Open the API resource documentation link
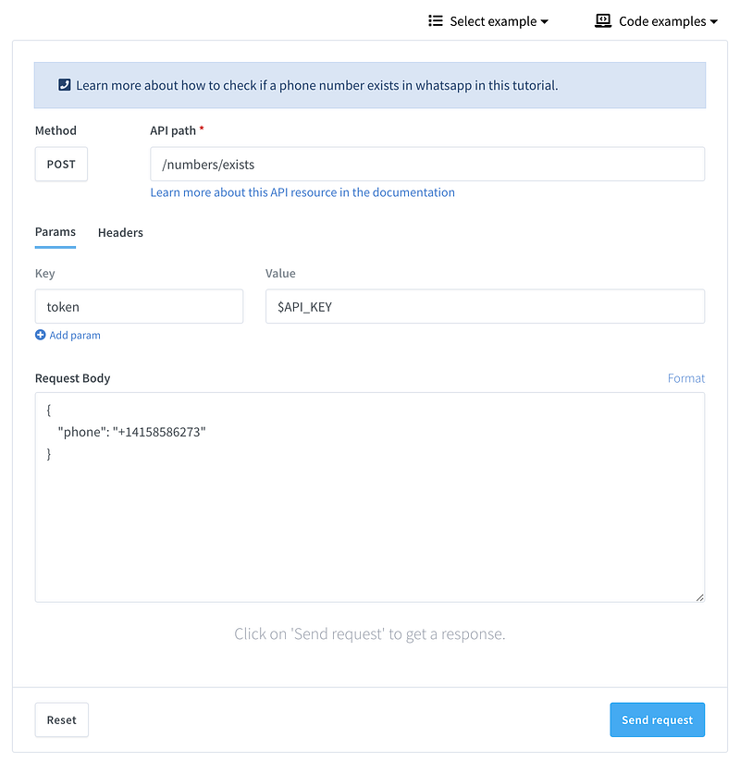 tap(302, 192)
